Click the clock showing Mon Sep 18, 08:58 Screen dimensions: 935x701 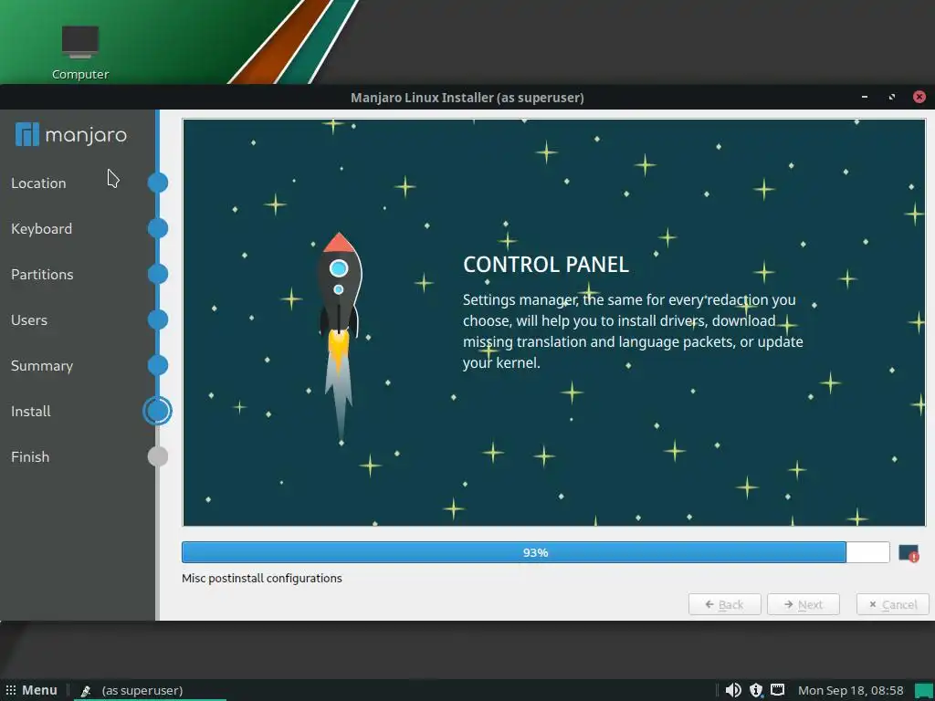(x=850, y=690)
